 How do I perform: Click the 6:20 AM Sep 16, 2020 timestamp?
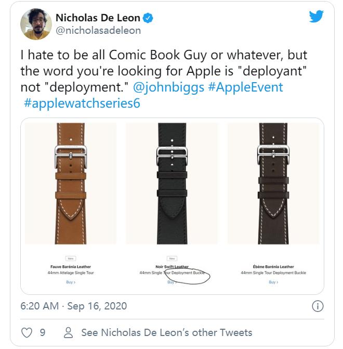(74, 306)
